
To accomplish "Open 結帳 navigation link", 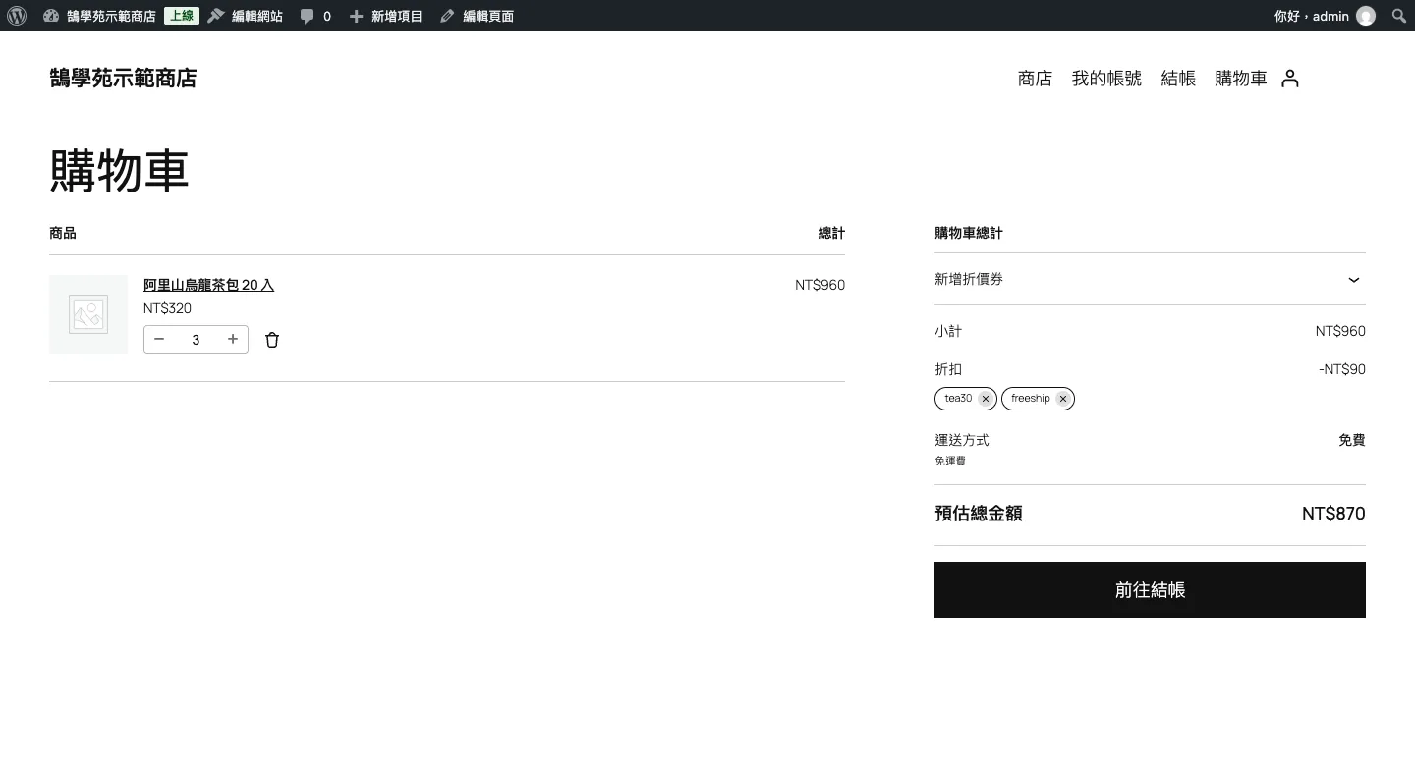I will tap(1178, 79).
